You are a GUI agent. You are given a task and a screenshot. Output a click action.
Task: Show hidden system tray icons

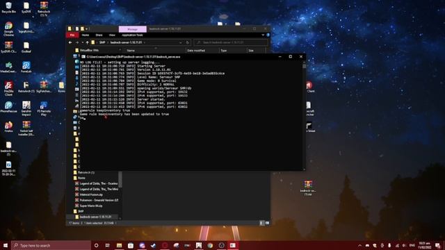[x=360, y=245]
